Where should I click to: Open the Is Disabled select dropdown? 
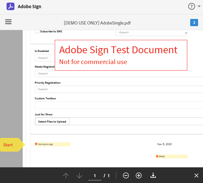[x=45, y=58]
